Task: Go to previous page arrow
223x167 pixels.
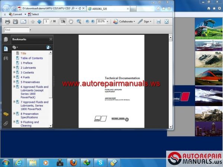Action: [x=33, y=22]
